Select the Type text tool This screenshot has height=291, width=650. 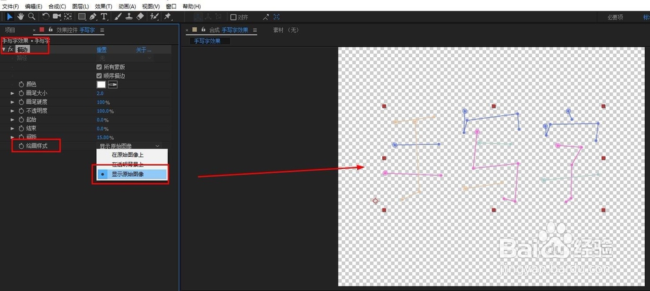click(103, 17)
